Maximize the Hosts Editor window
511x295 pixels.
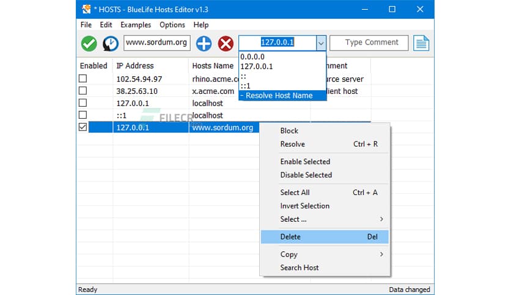pyautogui.click(x=392, y=9)
